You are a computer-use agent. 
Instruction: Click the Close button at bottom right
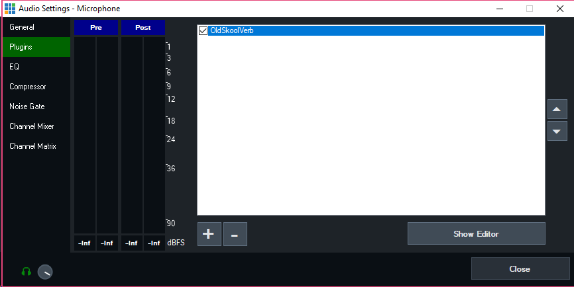519,269
